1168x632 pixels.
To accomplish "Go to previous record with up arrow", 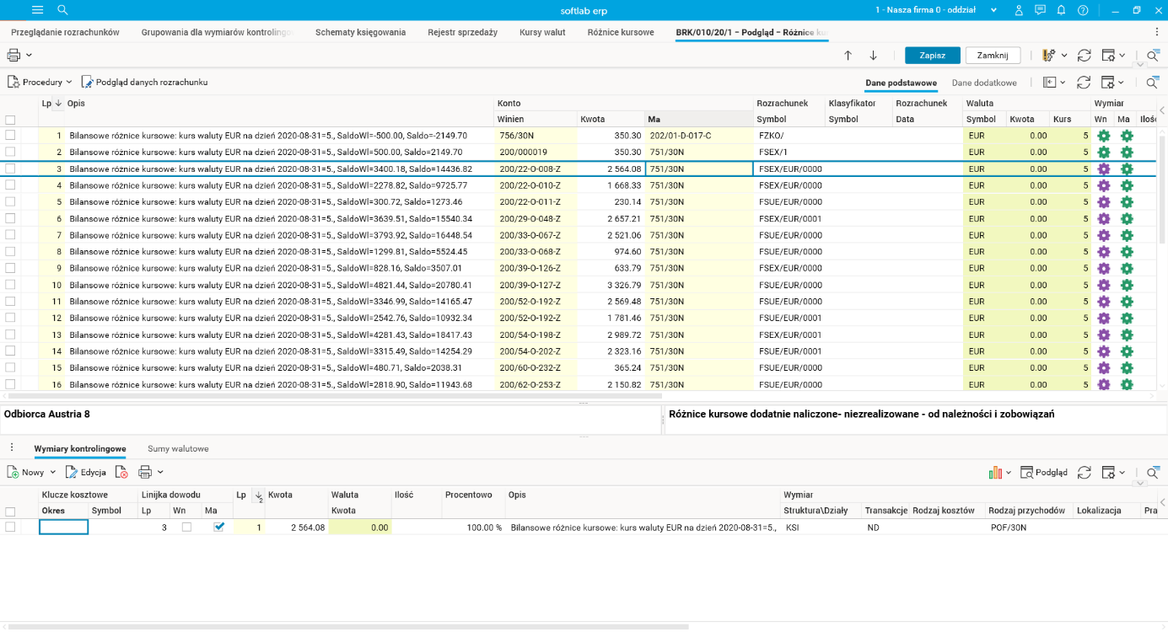I will (848, 56).
